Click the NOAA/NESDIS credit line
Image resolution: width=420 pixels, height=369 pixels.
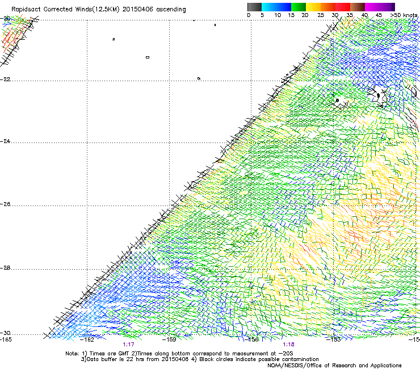334,366
